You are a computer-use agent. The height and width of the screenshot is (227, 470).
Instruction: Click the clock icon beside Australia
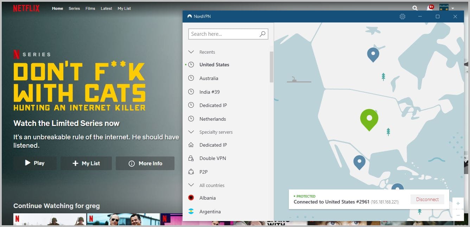click(191, 78)
